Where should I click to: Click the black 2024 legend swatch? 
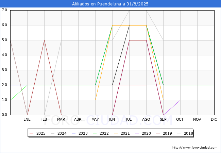[53, 134]
